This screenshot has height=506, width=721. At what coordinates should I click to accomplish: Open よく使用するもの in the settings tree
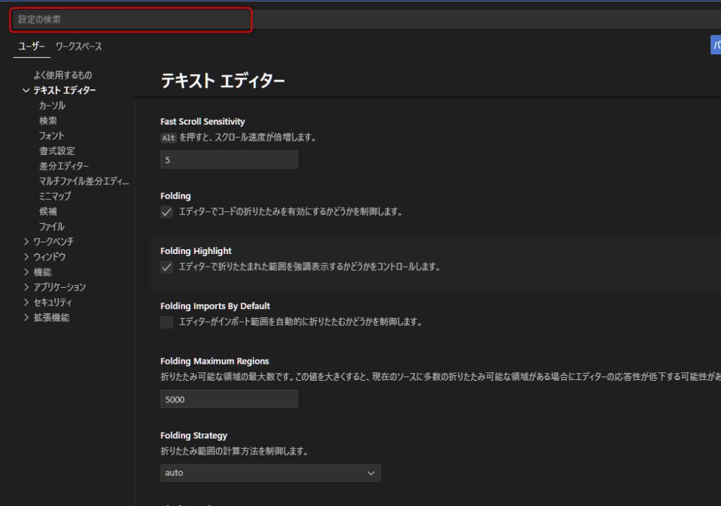(x=63, y=75)
